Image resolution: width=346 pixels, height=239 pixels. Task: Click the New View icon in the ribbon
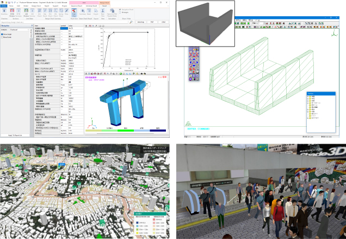pos(103,13)
